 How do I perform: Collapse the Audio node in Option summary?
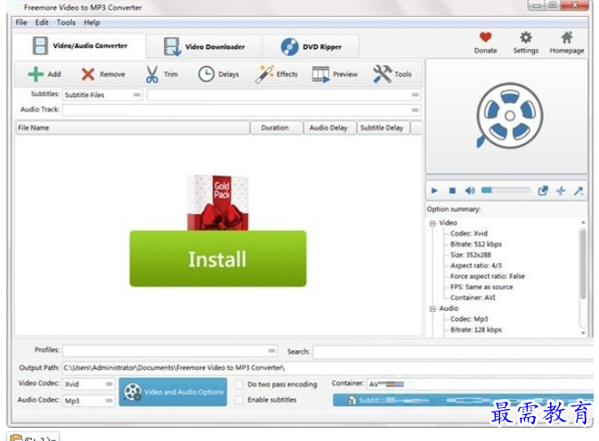tap(433, 308)
